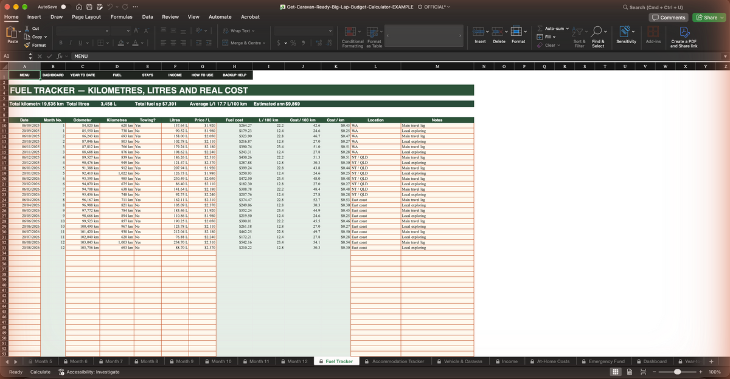The height and width of the screenshot is (379, 730).
Task: Click the Fill colour bucket icon
Action: point(122,43)
